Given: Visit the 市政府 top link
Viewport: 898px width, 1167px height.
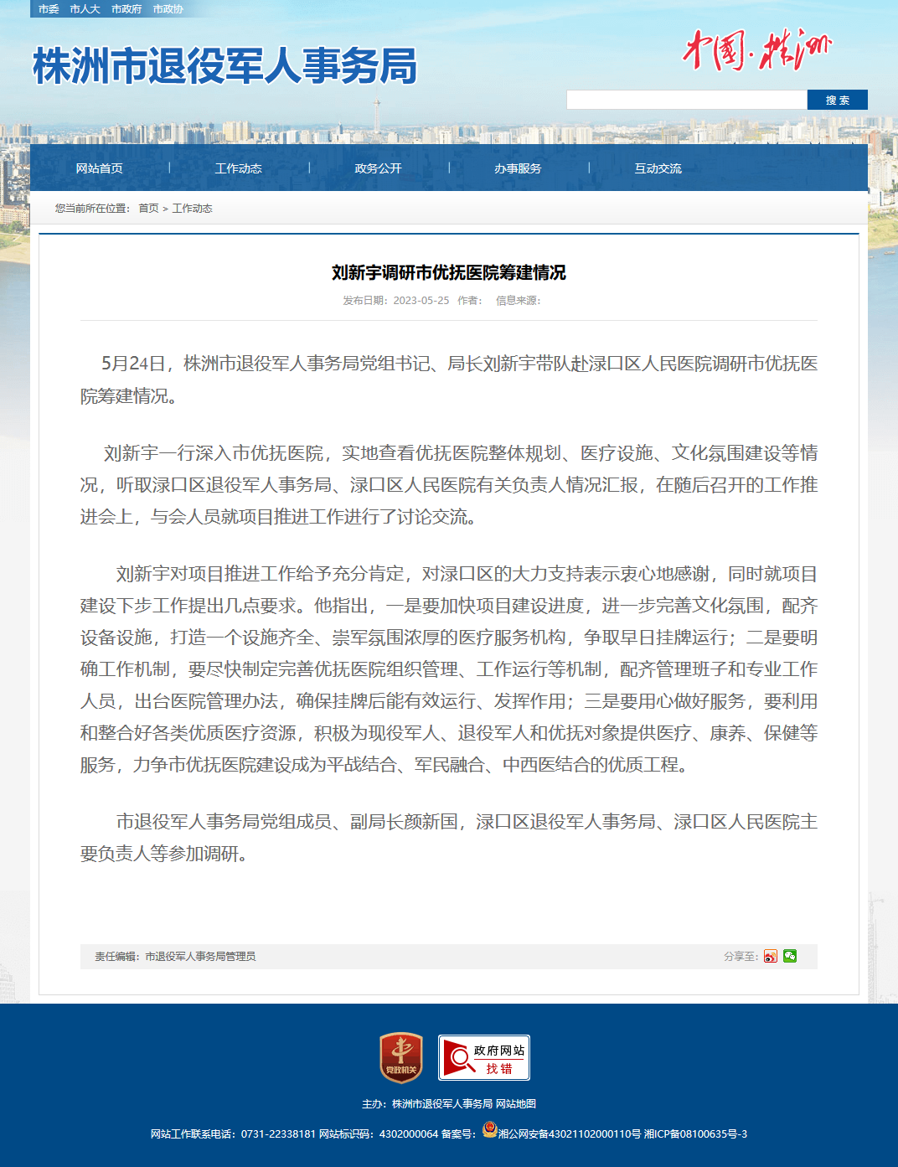Looking at the screenshot, I should point(126,9).
